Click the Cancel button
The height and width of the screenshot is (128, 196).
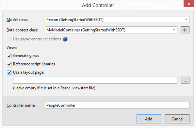pyautogui.click(x=177, y=119)
